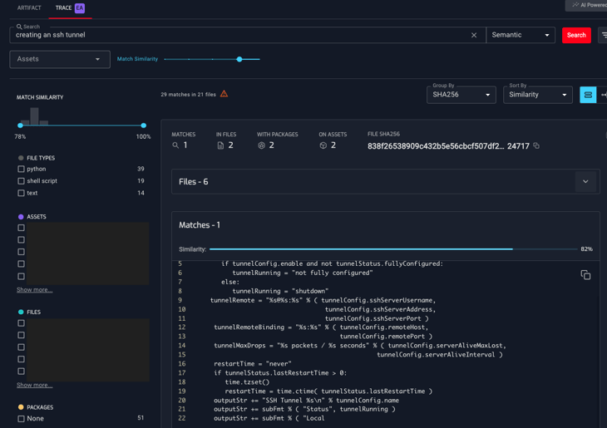Image resolution: width=607 pixels, height=428 pixels.
Task: Click the purple ASSETS section dot
Action: tap(21, 217)
